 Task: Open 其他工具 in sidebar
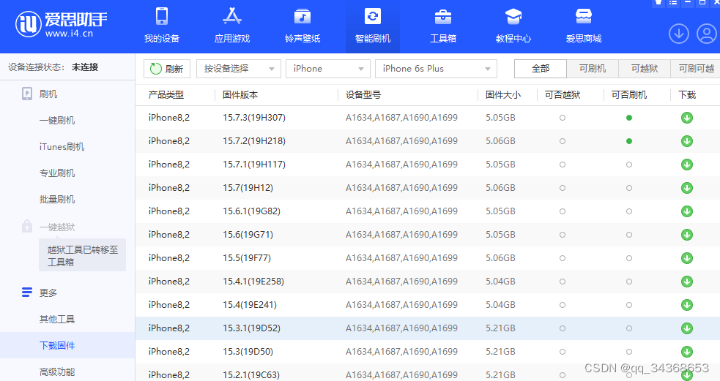click(57, 319)
